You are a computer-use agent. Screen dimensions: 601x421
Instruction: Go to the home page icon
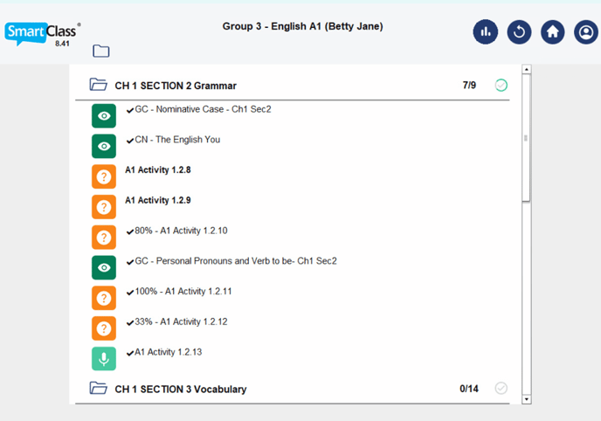point(552,32)
